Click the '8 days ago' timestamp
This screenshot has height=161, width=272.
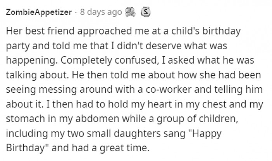coord(101,12)
